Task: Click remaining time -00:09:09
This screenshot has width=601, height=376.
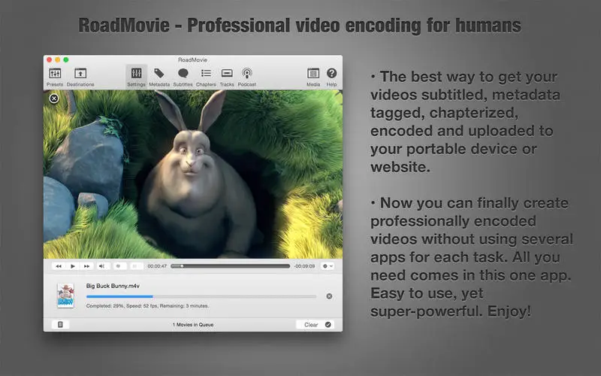Action: click(x=304, y=266)
